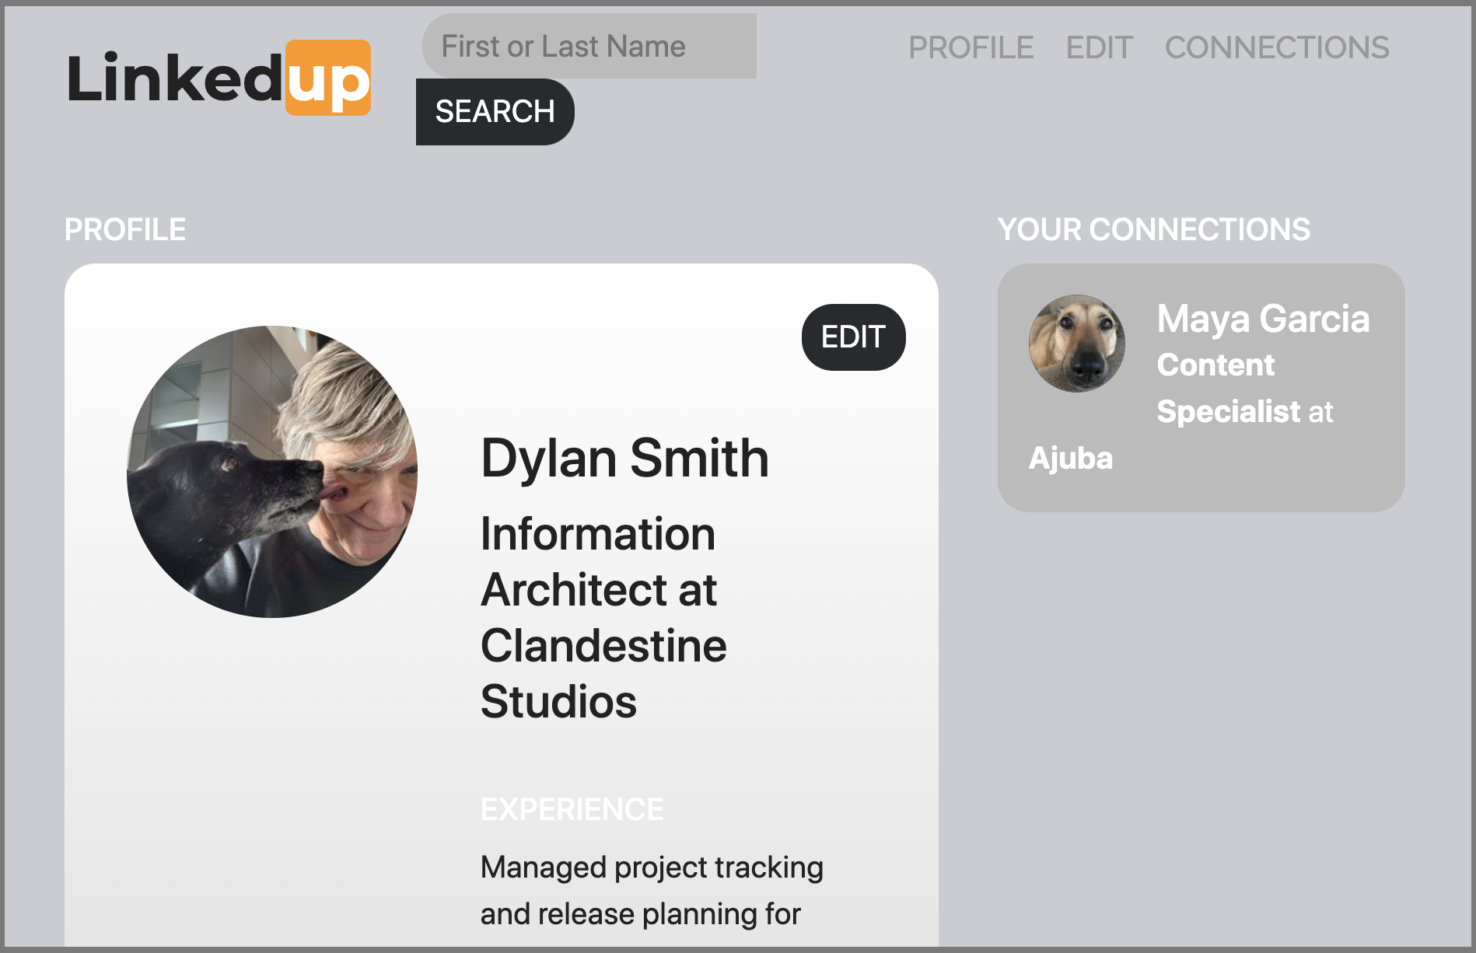Click the EXPERIENCE section heading

(x=572, y=808)
